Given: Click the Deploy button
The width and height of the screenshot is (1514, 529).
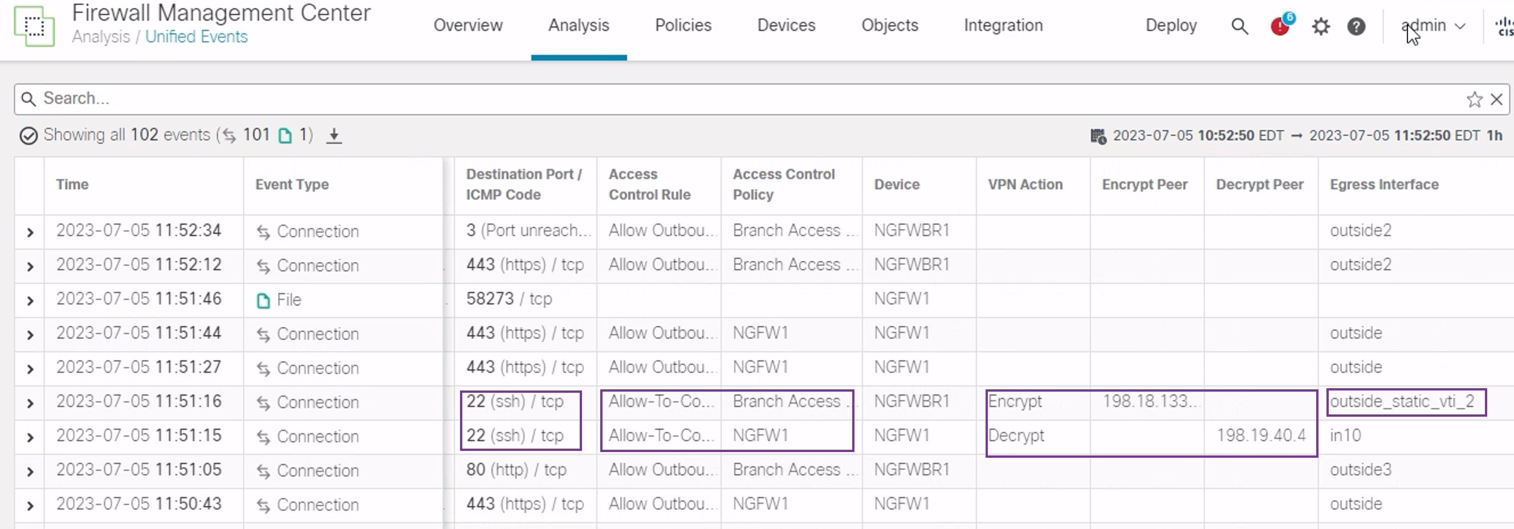Looking at the screenshot, I should (x=1171, y=25).
